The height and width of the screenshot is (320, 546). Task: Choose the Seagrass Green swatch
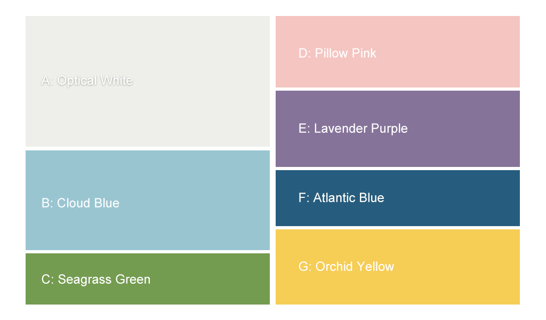pyautogui.click(x=148, y=279)
